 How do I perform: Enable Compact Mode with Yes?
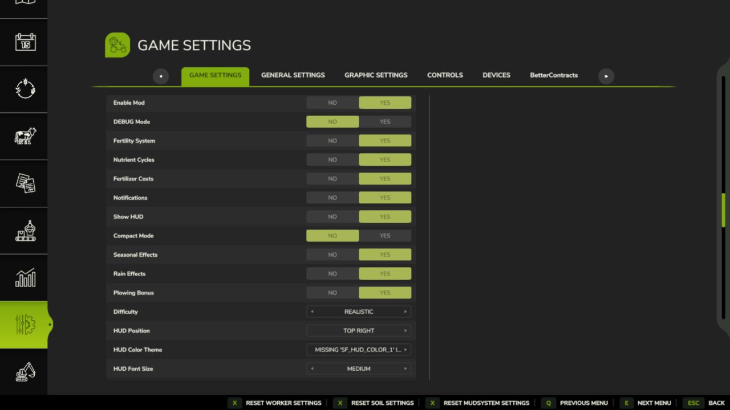pyautogui.click(x=385, y=236)
